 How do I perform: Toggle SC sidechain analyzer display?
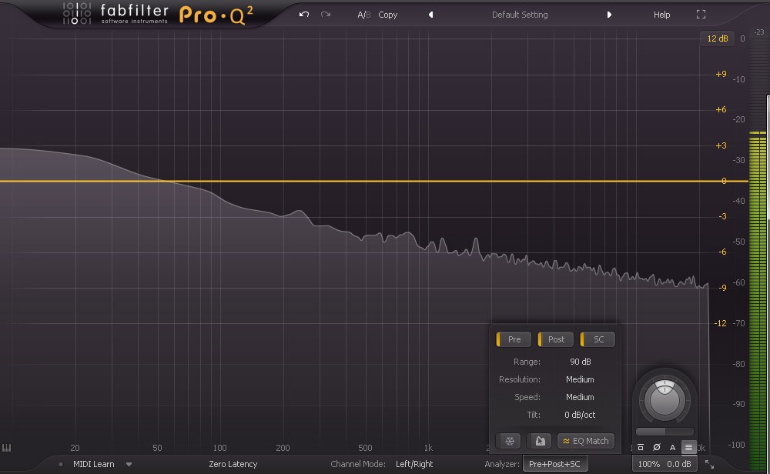[x=598, y=339]
